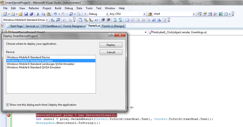Click the Start Debugging play icon
243x127 pixels.
(85, 14)
